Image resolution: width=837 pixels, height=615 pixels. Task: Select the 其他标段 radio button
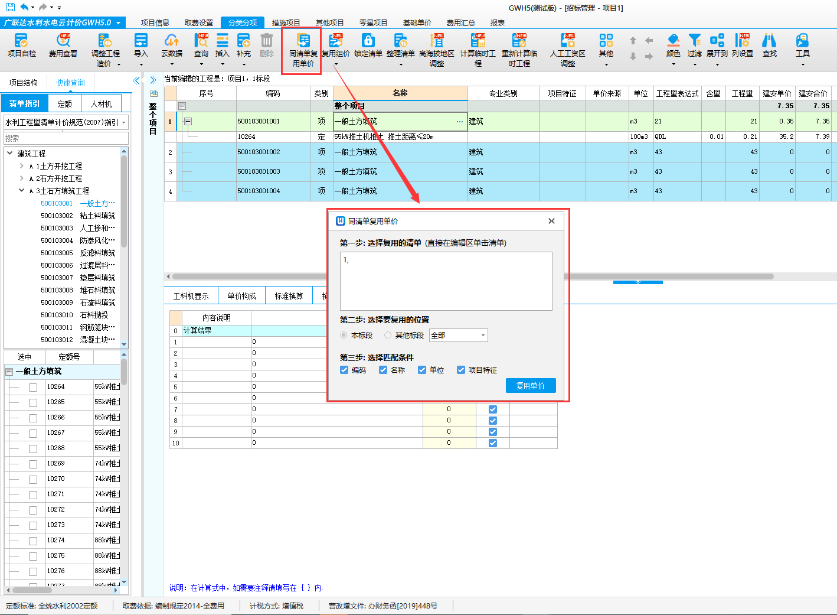(388, 335)
